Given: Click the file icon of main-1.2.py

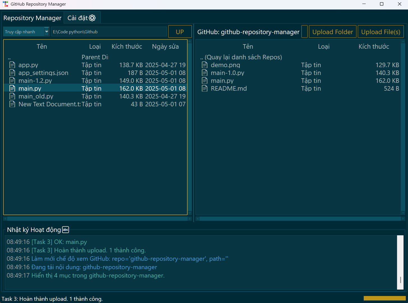Looking at the screenshot, I should click(x=12, y=81).
